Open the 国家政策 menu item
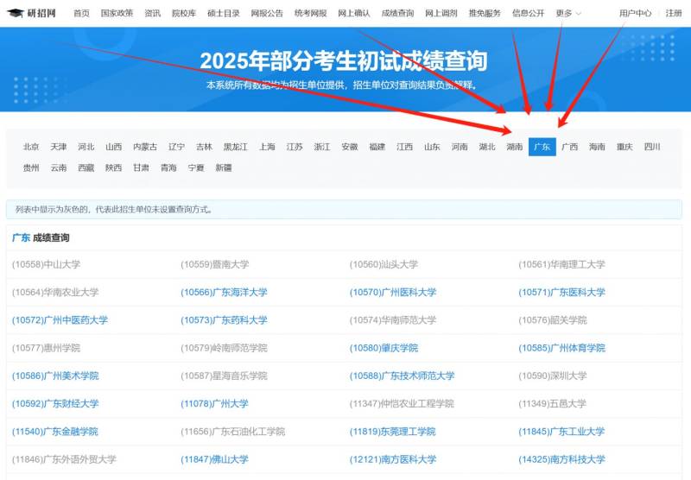The width and height of the screenshot is (691, 480). click(x=117, y=13)
